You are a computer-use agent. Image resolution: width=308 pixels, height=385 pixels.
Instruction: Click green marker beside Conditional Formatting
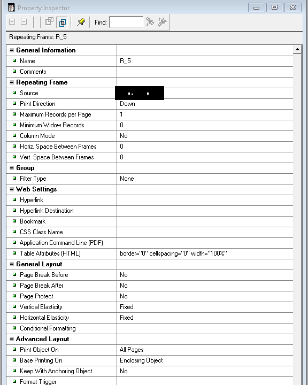14,328
